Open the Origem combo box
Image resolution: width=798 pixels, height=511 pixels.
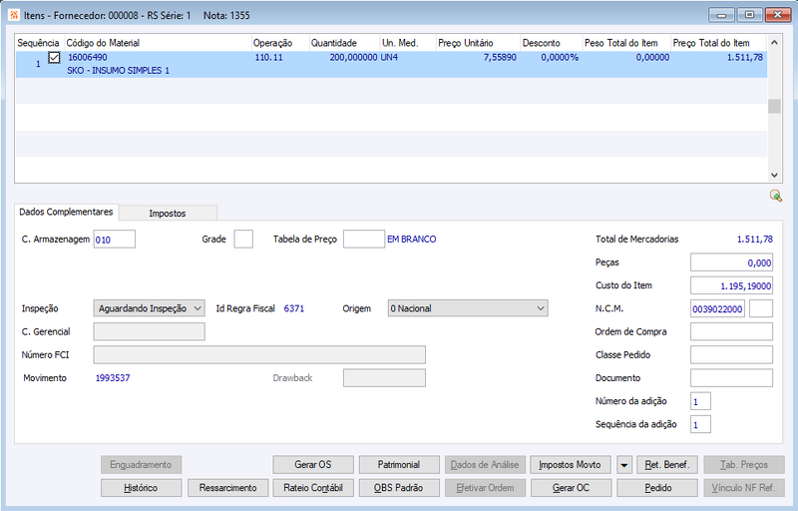[468, 308]
